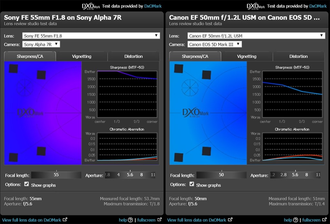Click Sony Chromatic Aberration graph
This screenshot has width=330, height=224.
click(127, 147)
